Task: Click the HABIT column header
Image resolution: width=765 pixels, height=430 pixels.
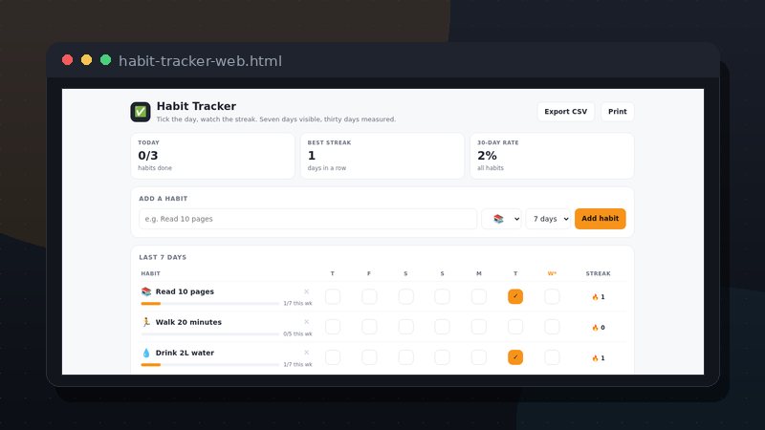Action: coord(151,273)
